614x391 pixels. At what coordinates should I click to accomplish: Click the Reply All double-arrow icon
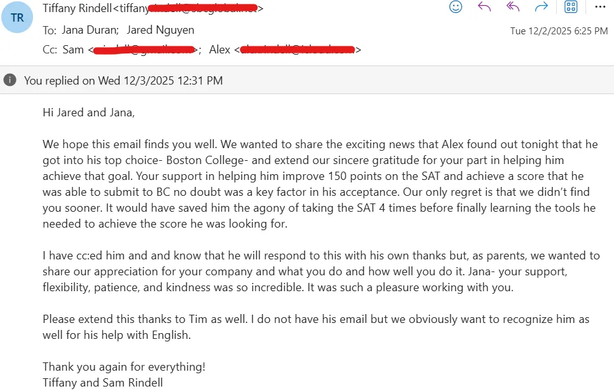pos(513,7)
